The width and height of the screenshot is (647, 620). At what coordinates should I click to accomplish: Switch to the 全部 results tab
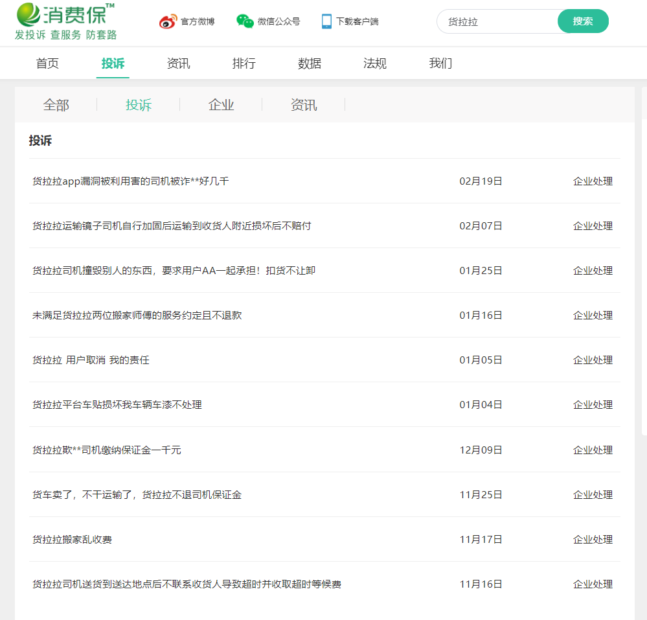(56, 105)
